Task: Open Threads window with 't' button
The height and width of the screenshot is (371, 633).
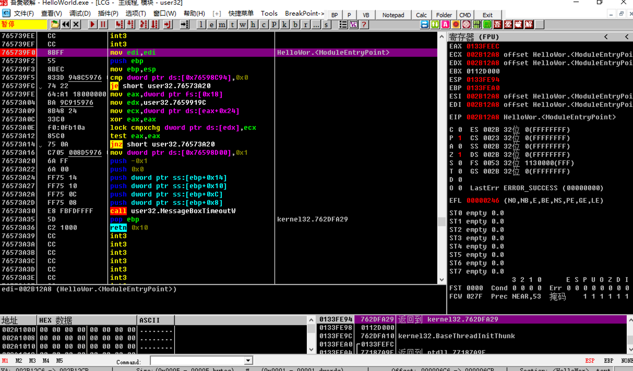Action: [232, 25]
